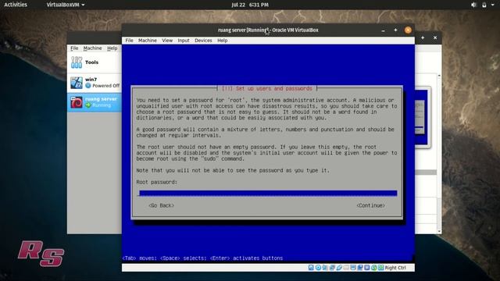The image size is (500, 281).
Task: Click the audio indicator in VM status bar
Action: click(x=325, y=268)
